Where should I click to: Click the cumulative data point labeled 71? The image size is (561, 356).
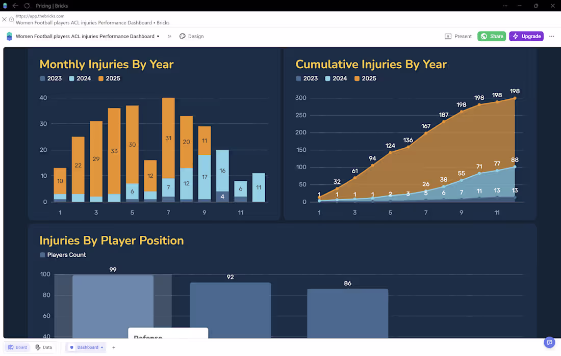point(479,173)
